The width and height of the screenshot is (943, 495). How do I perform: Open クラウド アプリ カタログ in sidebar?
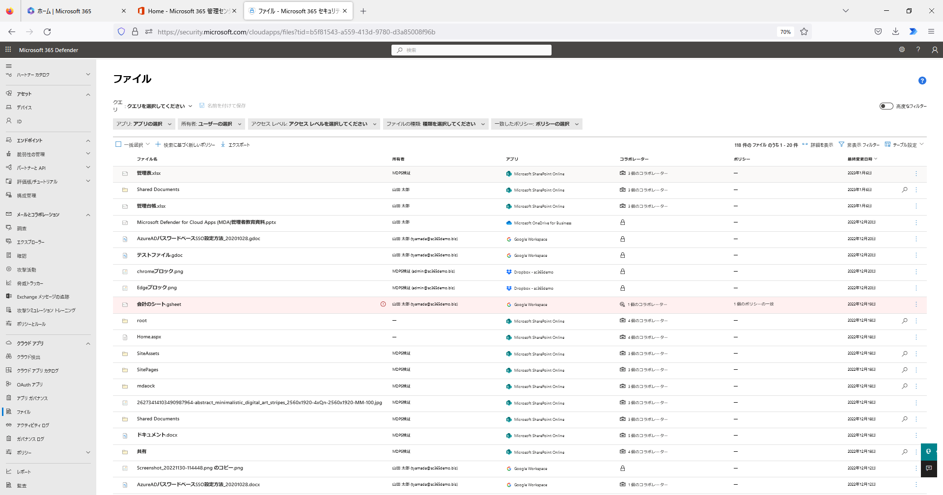[x=37, y=371]
